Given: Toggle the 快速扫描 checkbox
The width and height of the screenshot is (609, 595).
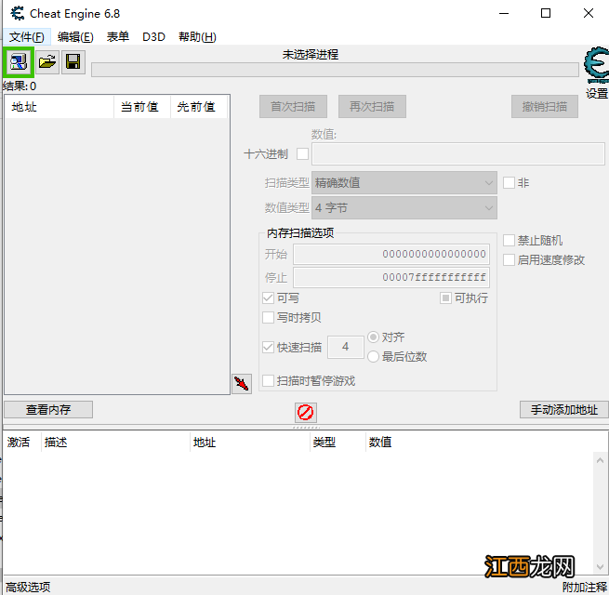Looking at the screenshot, I should click(x=268, y=347).
